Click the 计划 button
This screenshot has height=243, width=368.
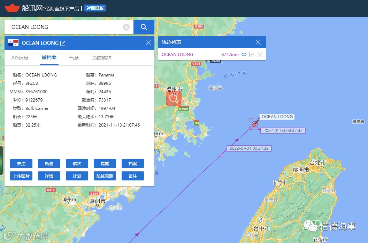pyautogui.click(x=77, y=176)
